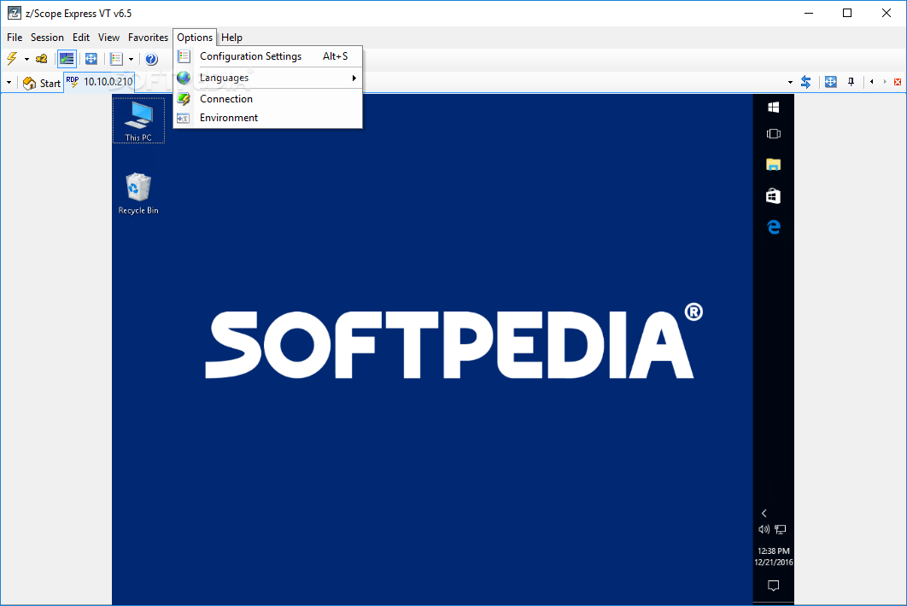
Task: Open the remote Action Center notification icon
Action: [774, 586]
